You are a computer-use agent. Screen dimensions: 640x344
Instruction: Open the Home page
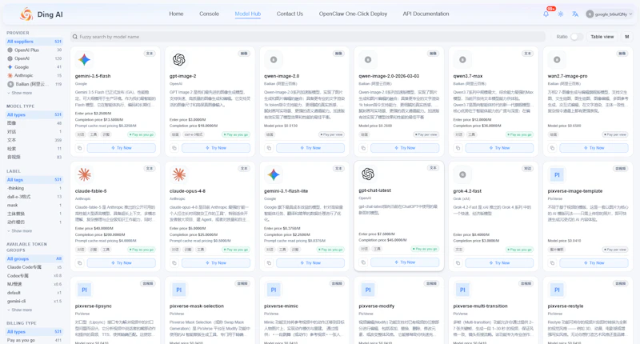176,14
